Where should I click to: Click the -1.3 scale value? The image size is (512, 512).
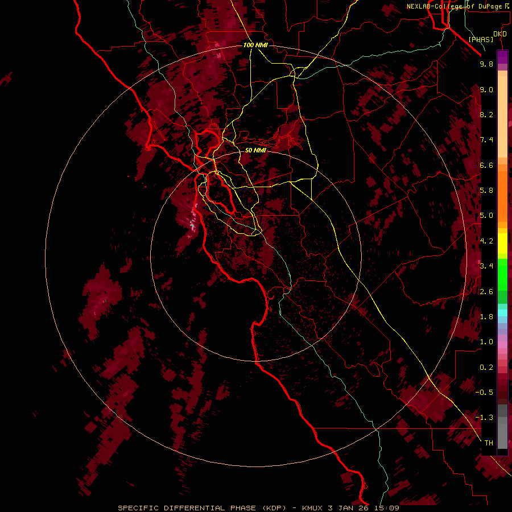point(484,418)
